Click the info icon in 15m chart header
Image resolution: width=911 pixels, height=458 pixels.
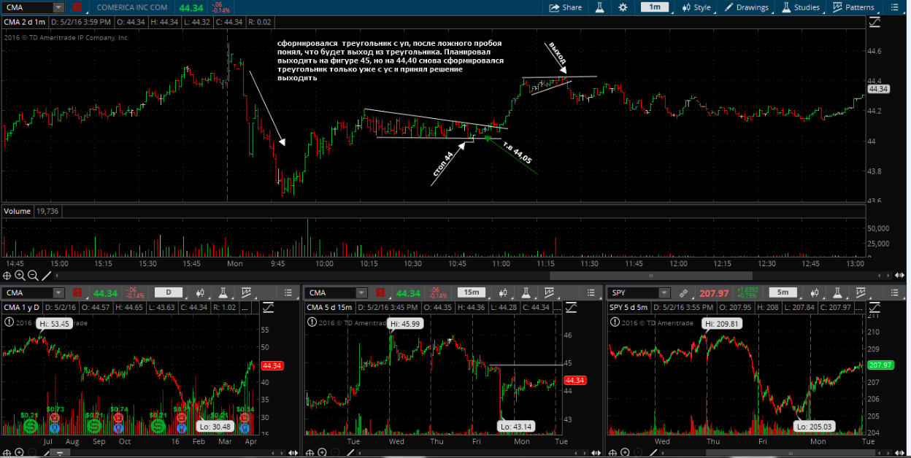pos(311,321)
